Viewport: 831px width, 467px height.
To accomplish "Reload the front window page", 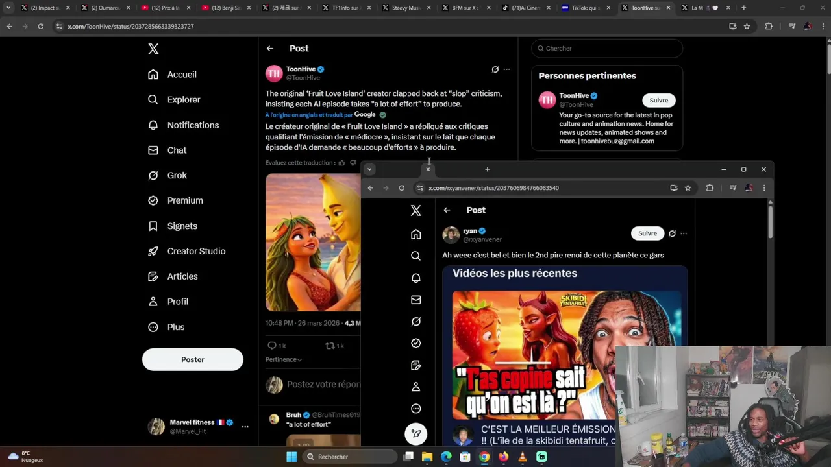I will 401,188.
